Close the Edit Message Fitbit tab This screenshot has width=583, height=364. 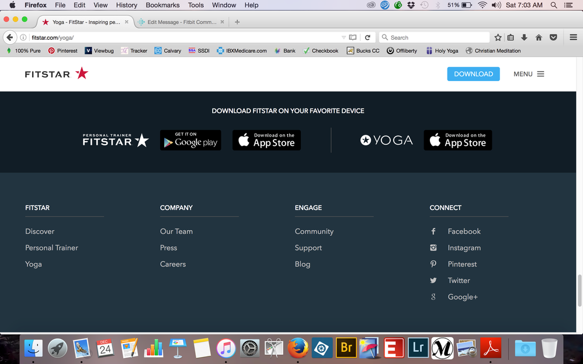222,22
